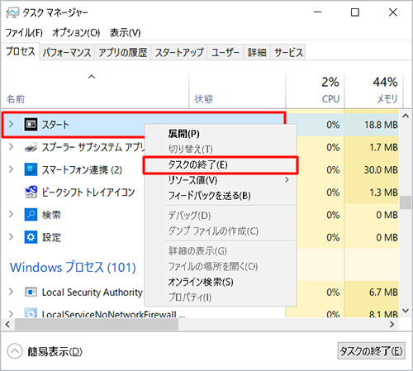Image resolution: width=413 pixels, height=371 pixels.
Task: Click the vertical scrollbar up arrow
Action: tap(406, 116)
